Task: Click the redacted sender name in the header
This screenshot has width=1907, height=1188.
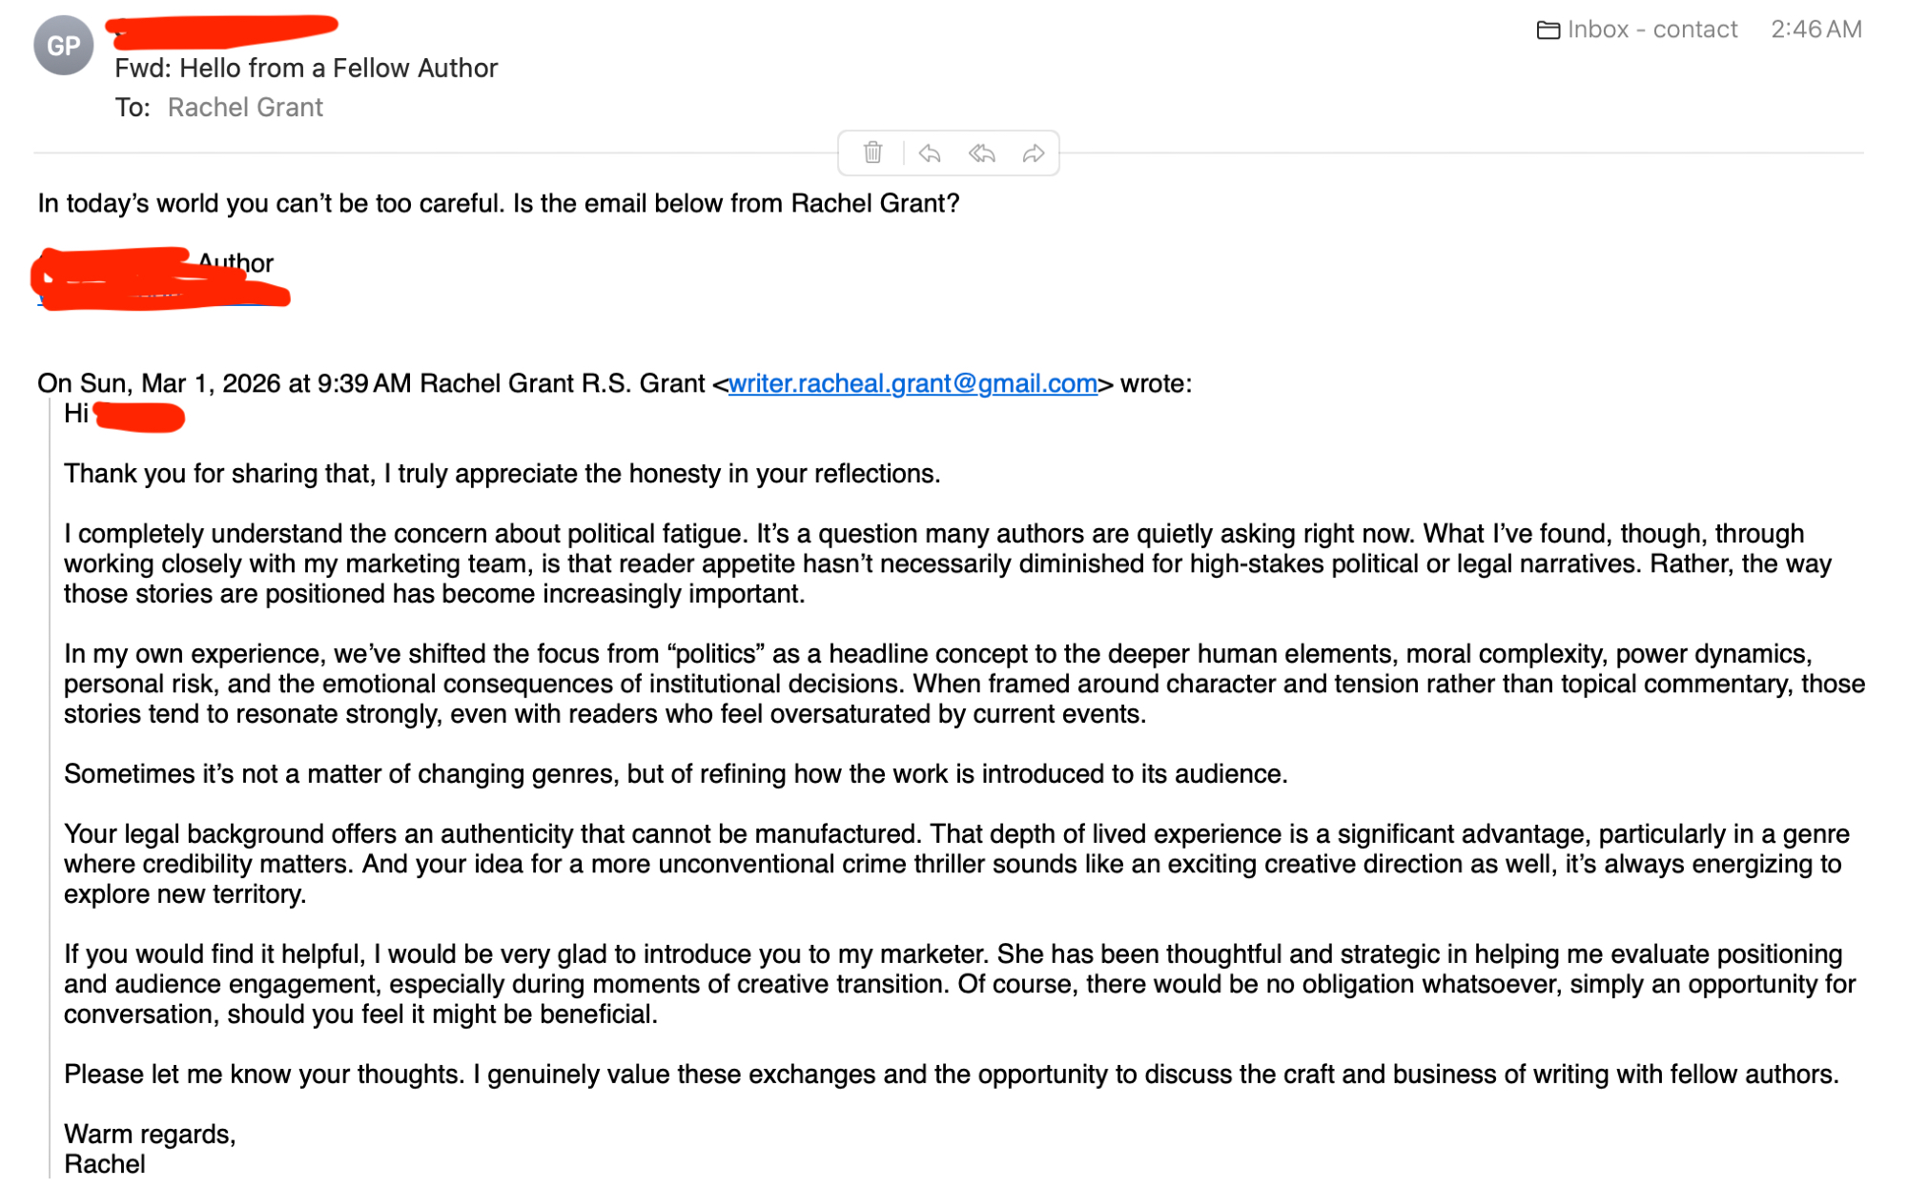Action: tap(224, 30)
